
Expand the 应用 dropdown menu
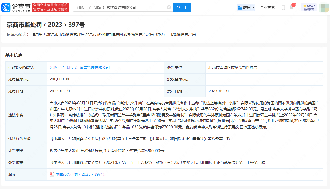pos(246,7)
